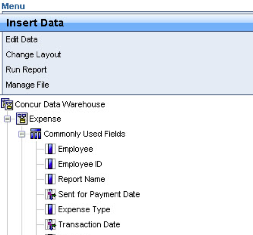Click the Transaction Date field icon
The height and width of the screenshot is (235, 253).
pyautogui.click(x=51, y=225)
